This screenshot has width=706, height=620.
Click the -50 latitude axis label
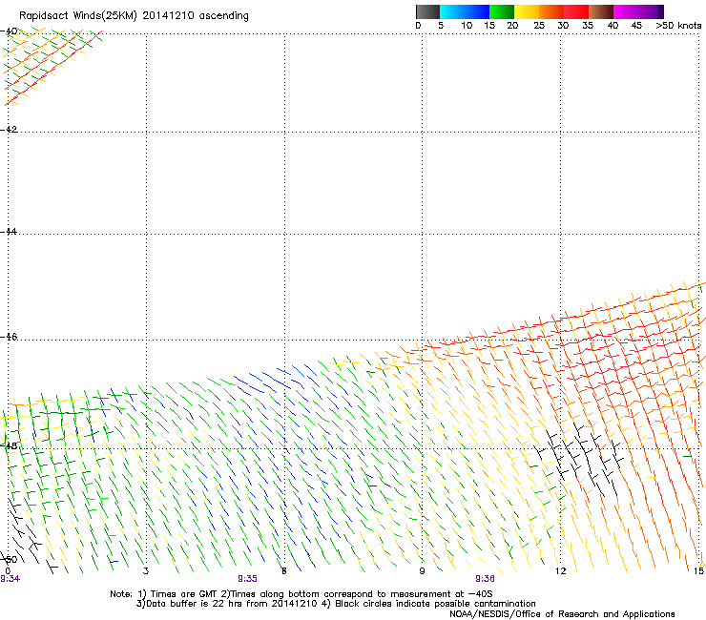(9, 560)
